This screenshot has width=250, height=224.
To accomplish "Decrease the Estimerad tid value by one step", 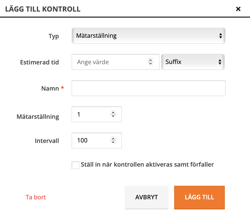I will (x=150, y=63).
